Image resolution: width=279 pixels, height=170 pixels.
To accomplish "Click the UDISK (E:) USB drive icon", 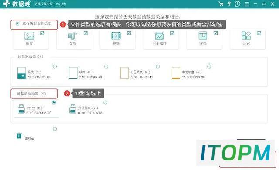I will click(21, 109).
